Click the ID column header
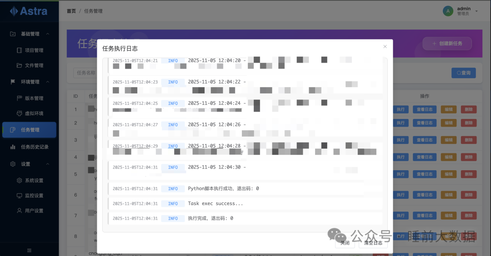The height and width of the screenshot is (256, 491). tap(75, 96)
